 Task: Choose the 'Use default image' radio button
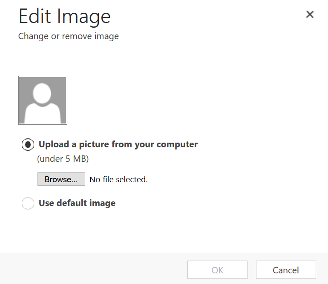[28, 204]
